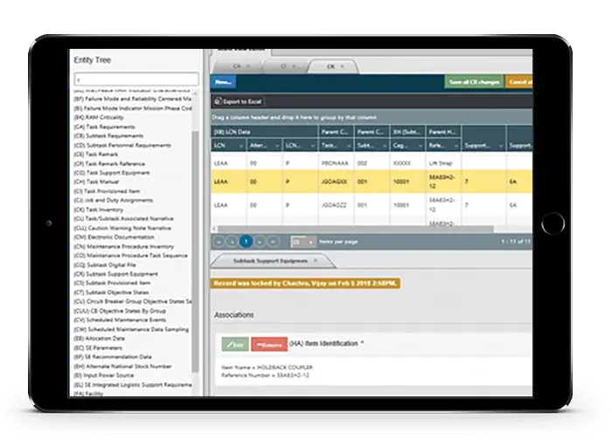Go to the next page of results
The height and width of the screenshot is (440, 612).
point(260,242)
